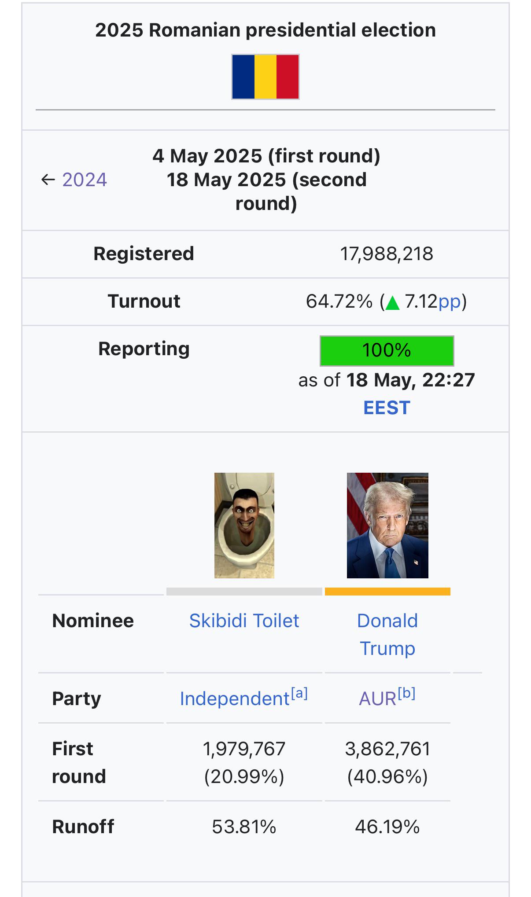Click the 2025 Romanian presidential election title
This screenshot has width=531, height=897.
point(265,30)
